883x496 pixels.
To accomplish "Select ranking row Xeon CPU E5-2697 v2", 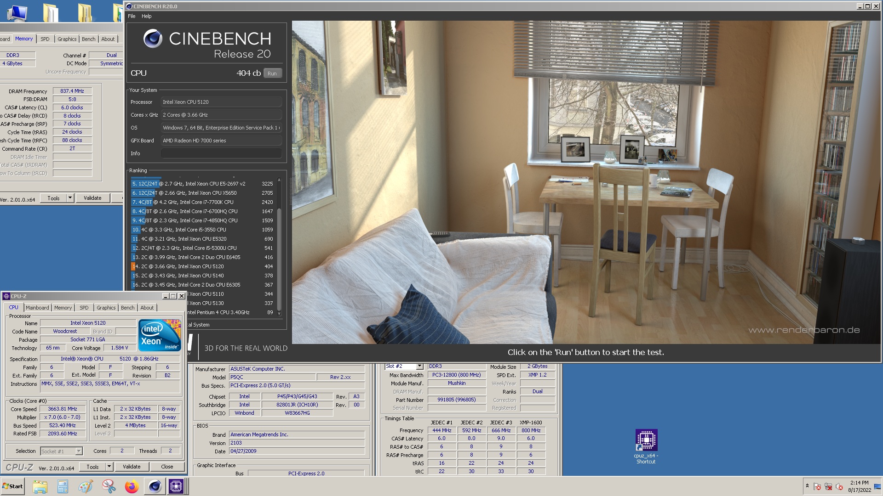I will click(x=203, y=184).
